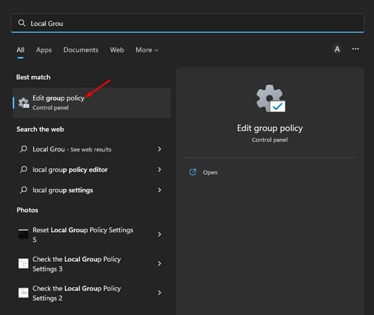This screenshot has height=315, width=374.
Task: Switch to the Apps tab
Action: pyautogui.click(x=44, y=50)
